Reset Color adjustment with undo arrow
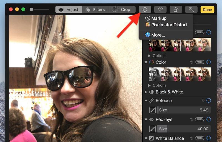 click(191, 62)
